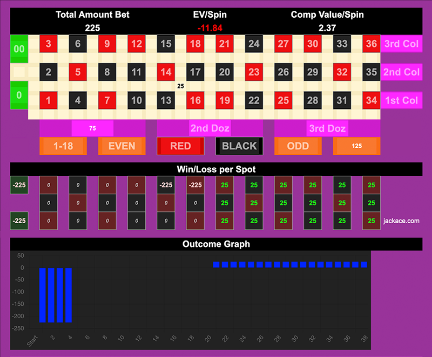
Task: Bet on BLACK
Action: 239,146
